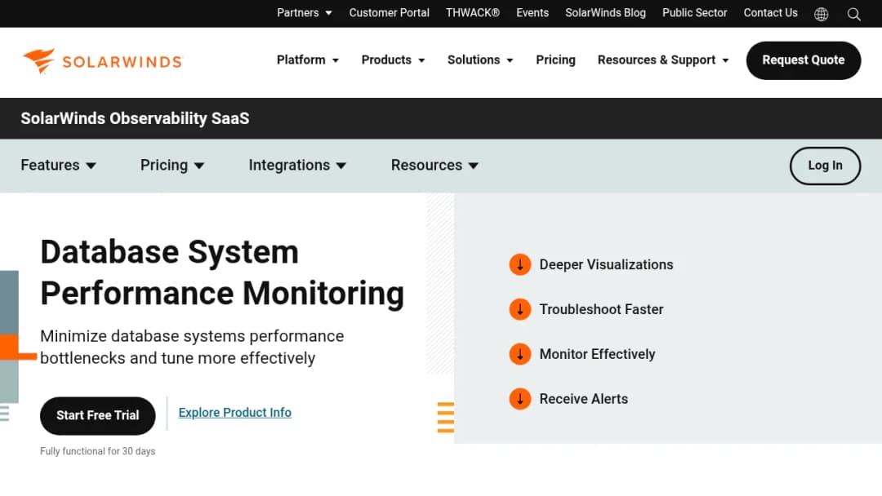Expand Resources & Support menu
The width and height of the screenshot is (882, 496).
click(x=663, y=60)
